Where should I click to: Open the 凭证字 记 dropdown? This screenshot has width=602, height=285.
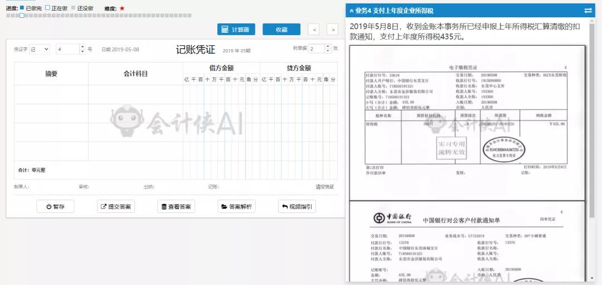click(x=40, y=49)
